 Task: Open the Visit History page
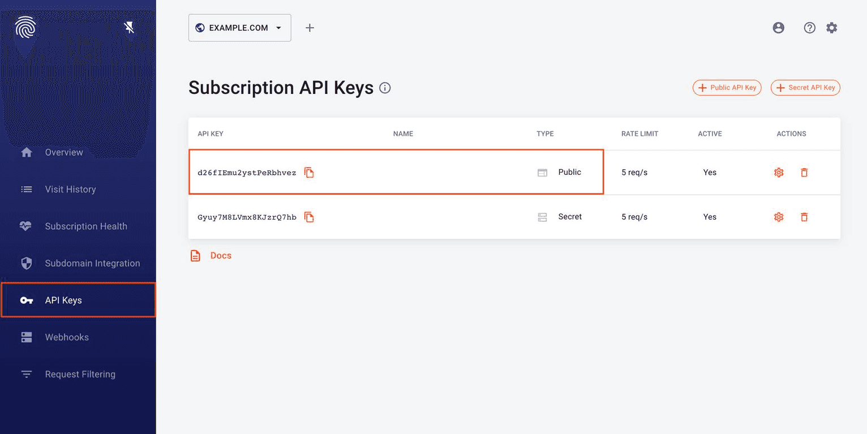pos(70,189)
